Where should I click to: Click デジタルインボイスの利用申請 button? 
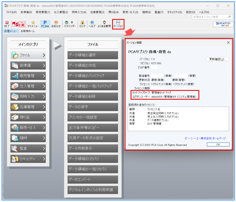pos(93,190)
